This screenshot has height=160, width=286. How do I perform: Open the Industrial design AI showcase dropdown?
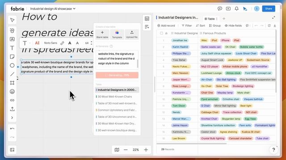(x=53, y=9)
